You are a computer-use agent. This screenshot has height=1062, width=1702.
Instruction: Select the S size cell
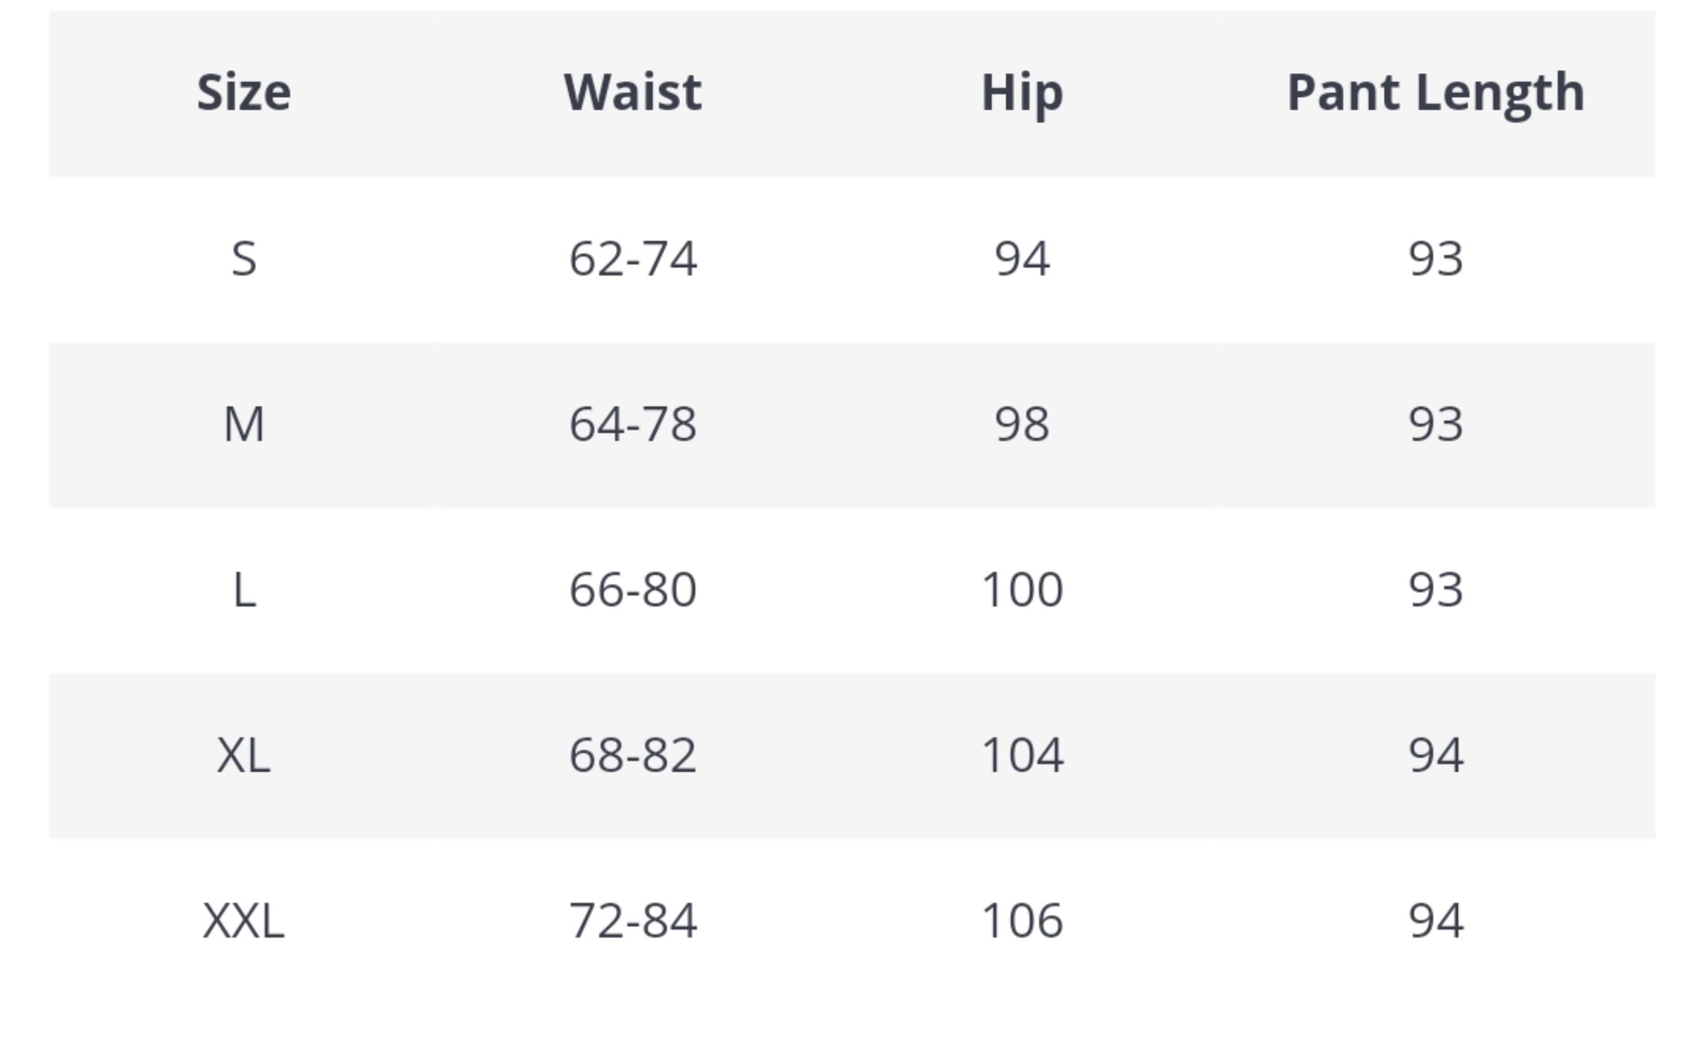(244, 259)
